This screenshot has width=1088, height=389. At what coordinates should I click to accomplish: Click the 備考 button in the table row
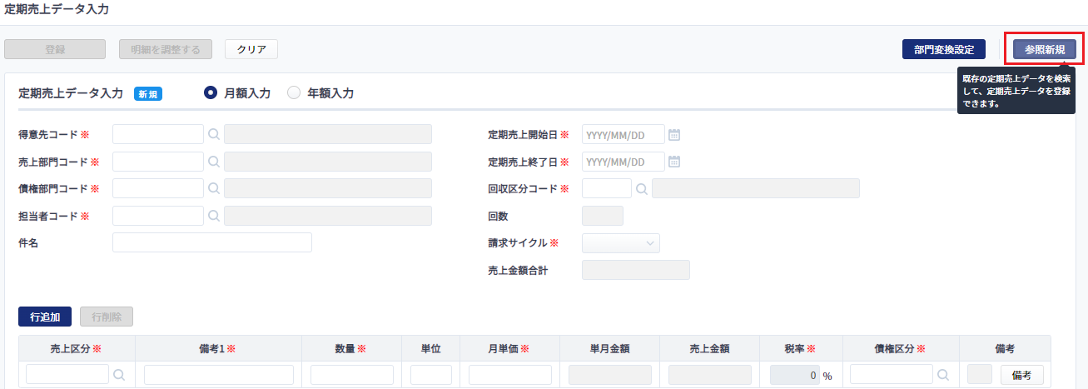(1021, 376)
